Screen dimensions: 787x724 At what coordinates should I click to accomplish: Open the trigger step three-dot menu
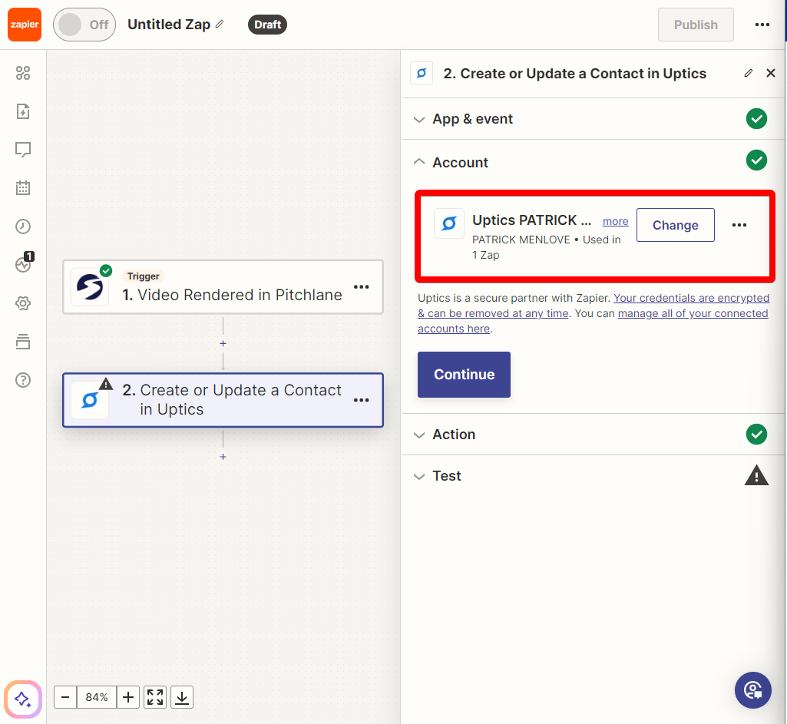(x=362, y=287)
